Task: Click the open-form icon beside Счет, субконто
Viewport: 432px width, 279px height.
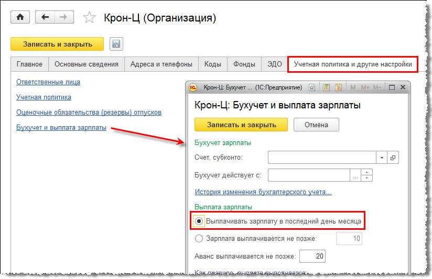Action: 393,157
